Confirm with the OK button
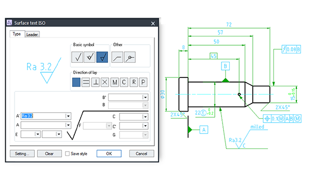313x188 pixels. [109, 154]
